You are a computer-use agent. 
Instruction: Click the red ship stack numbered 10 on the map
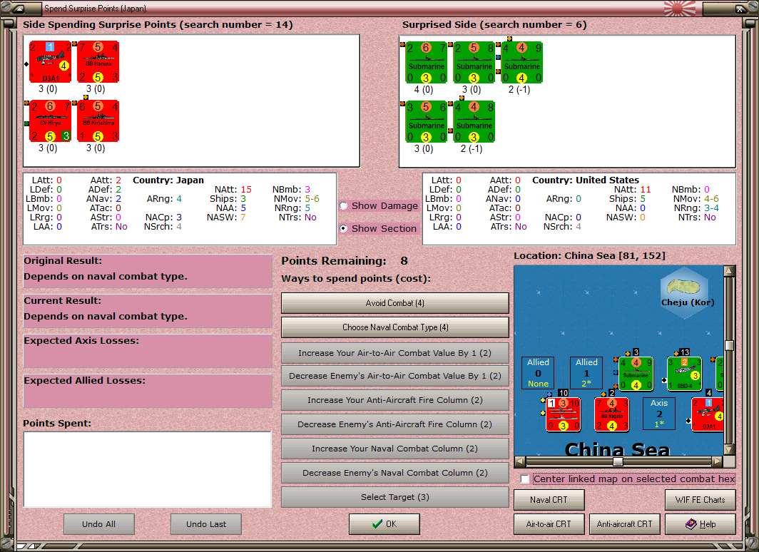click(563, 414)
